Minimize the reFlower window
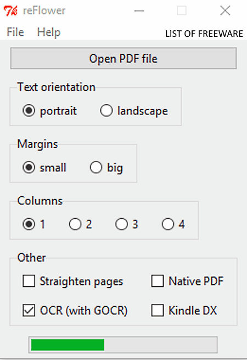The height and width of the screenshot is (360, 247). coord(139,11)
